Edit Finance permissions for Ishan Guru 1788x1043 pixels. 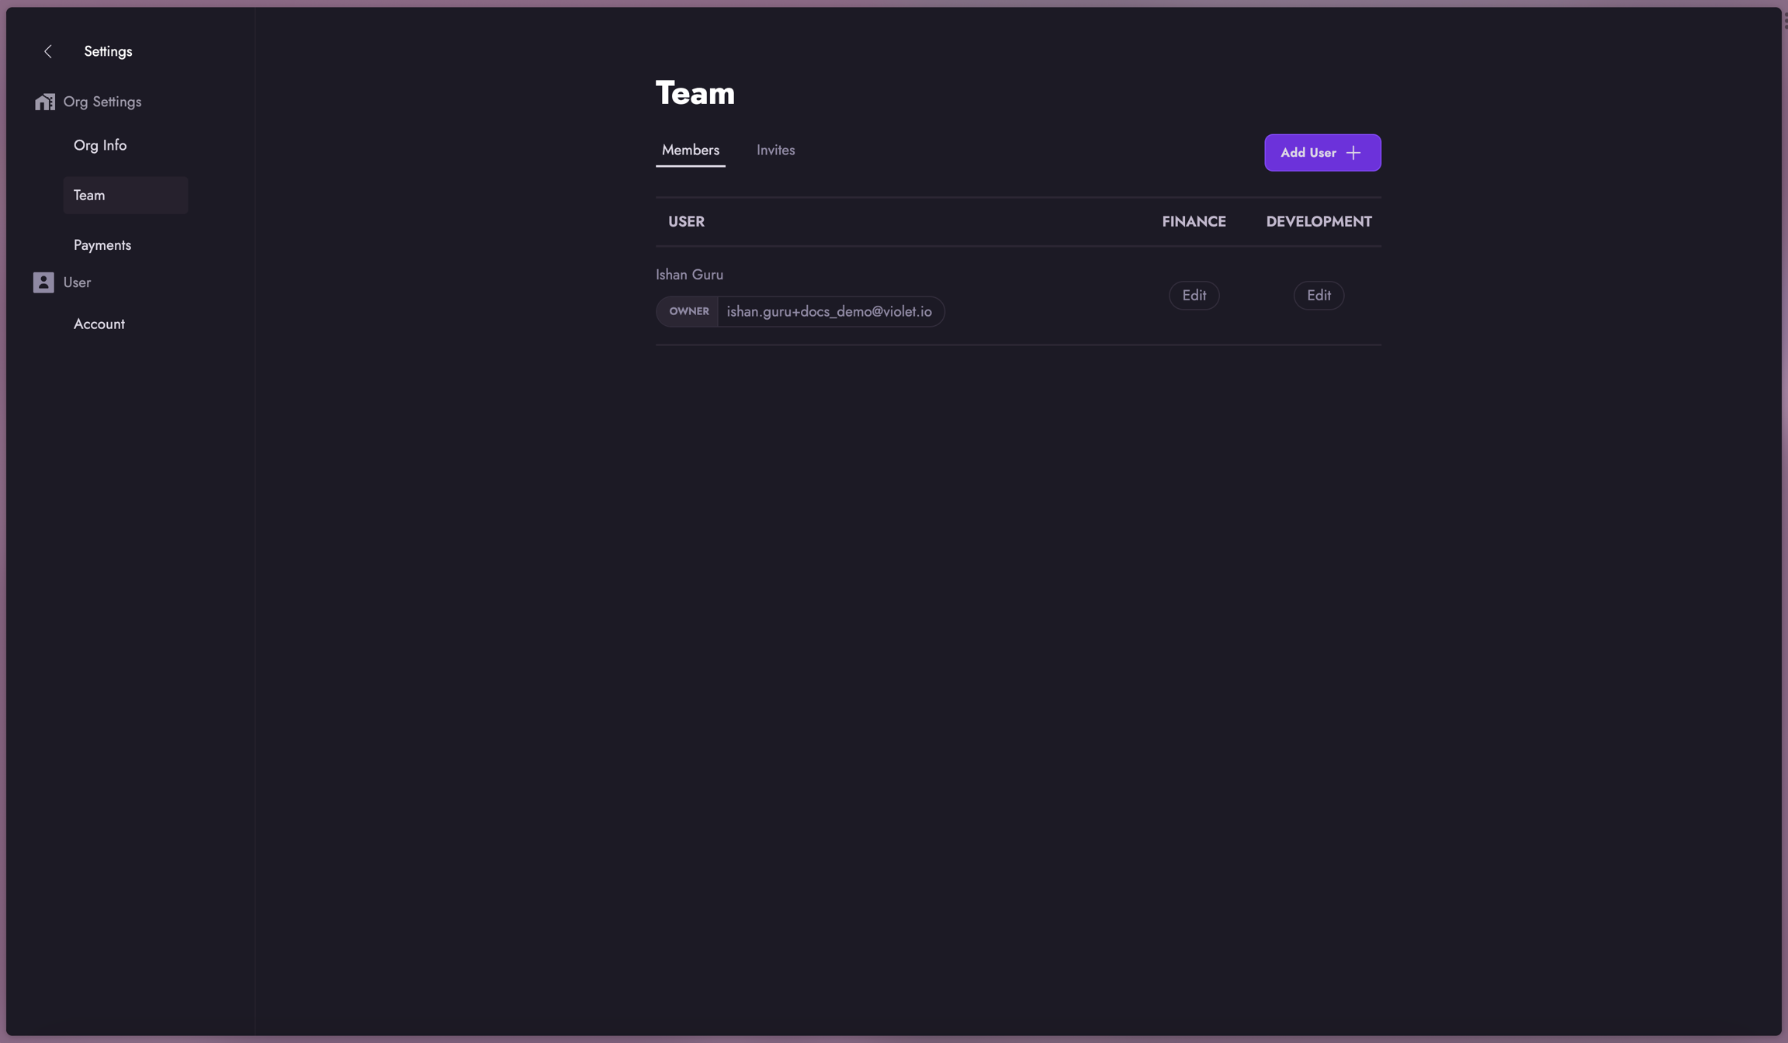1194,296
